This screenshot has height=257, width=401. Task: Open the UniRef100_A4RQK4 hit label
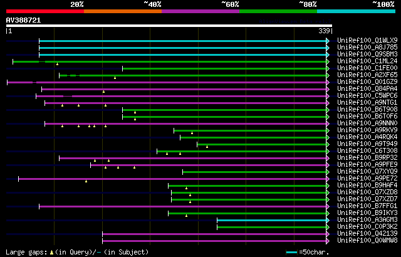point(367,137)
